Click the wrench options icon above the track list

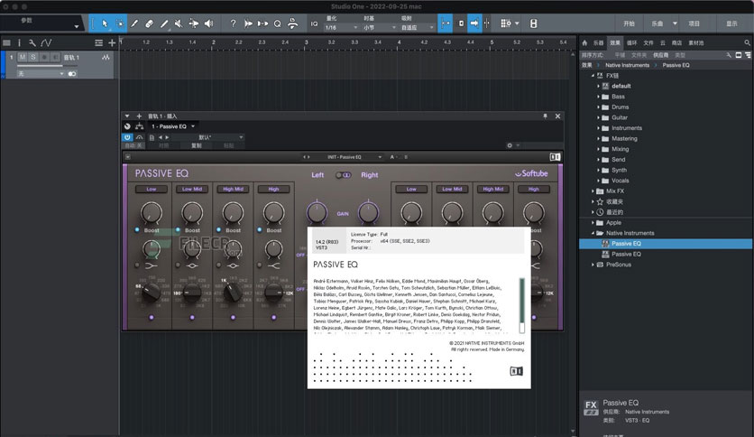tap(32, 42)
